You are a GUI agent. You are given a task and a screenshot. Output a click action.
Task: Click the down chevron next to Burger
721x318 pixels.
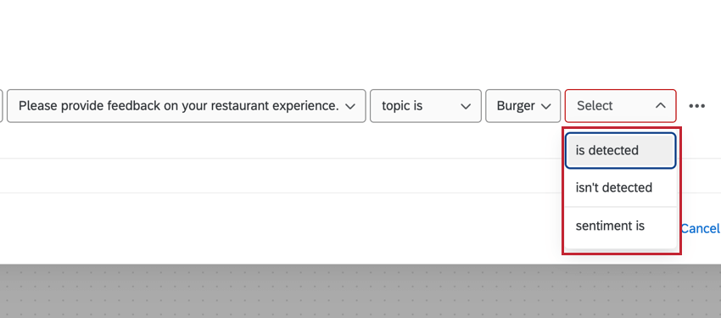tap(545, 107)
